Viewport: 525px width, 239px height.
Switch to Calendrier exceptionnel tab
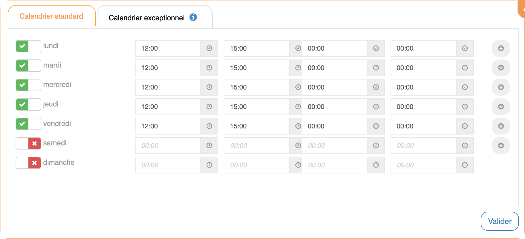tap(147, 18)
